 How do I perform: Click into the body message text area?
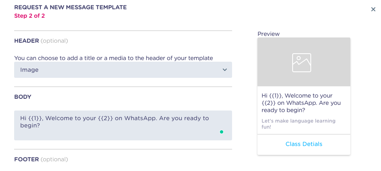click(x=123, y=125)
